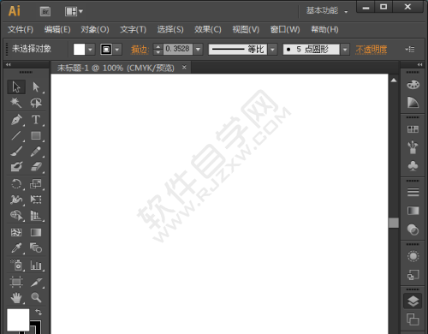The width and height of the screenshot is (428, 334).
Task: Click the 不透明度 link
Action: point(372,50)
